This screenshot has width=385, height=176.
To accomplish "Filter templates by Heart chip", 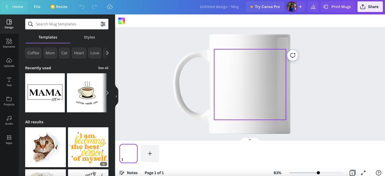I will [x=79, y=53].
